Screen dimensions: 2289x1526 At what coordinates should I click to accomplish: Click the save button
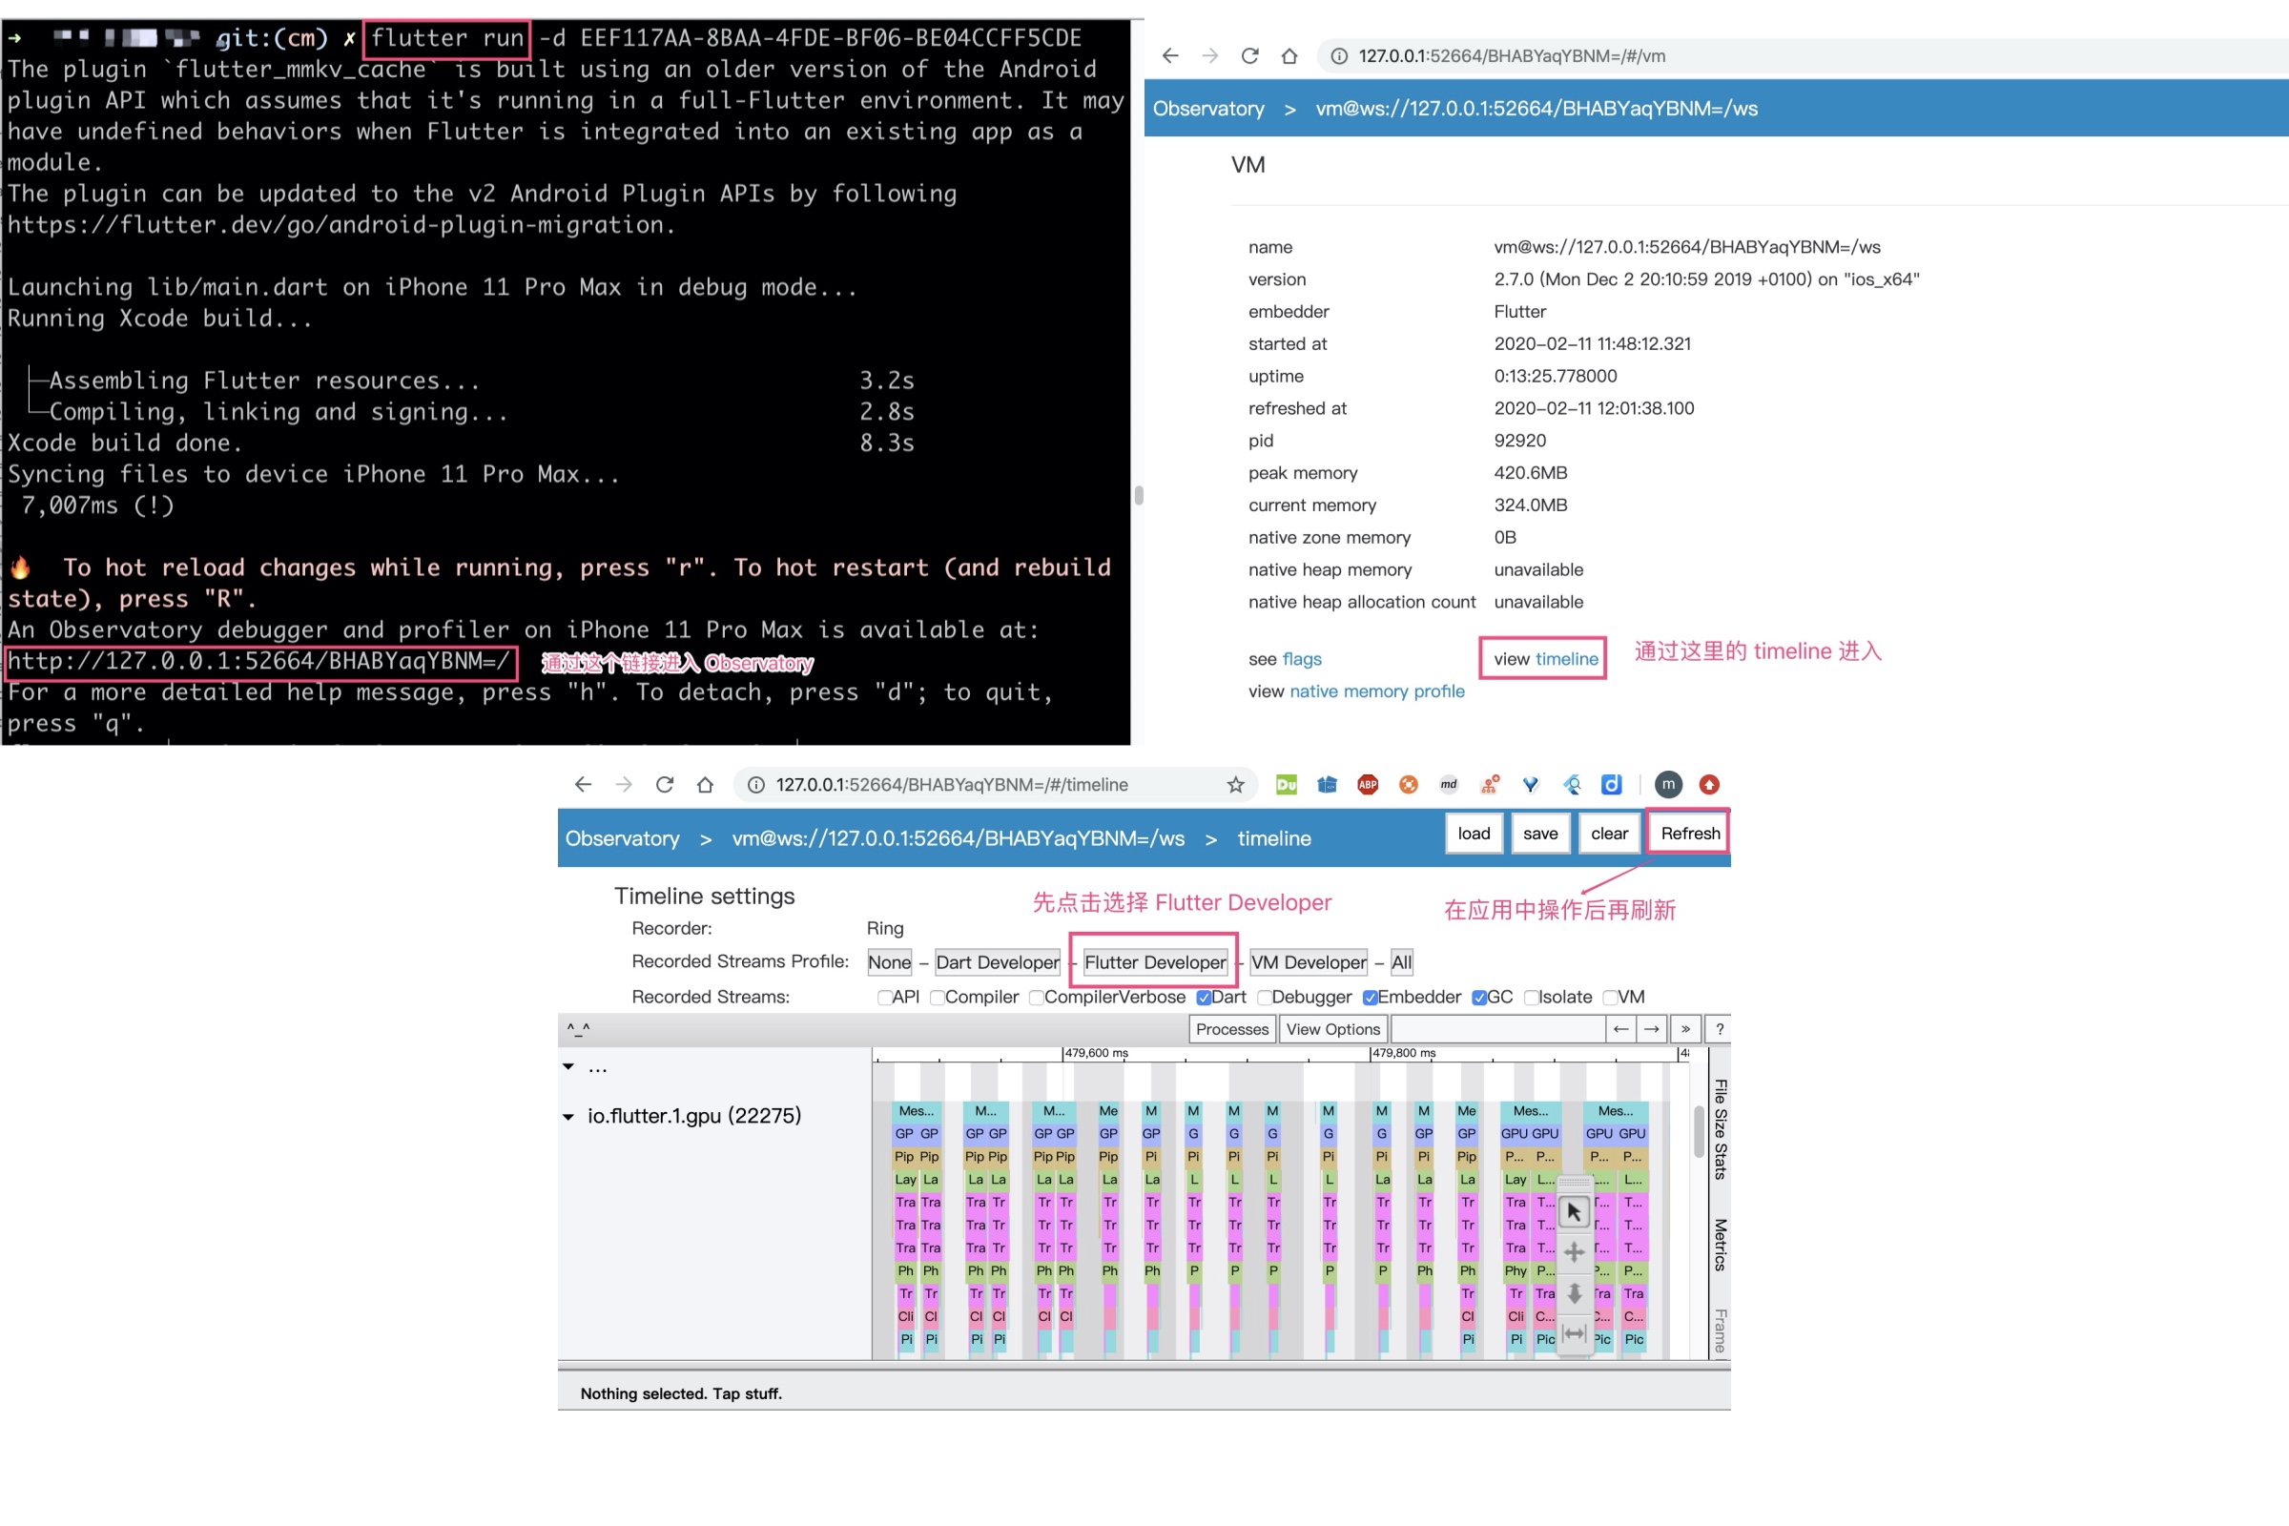tap(1539, 833)
